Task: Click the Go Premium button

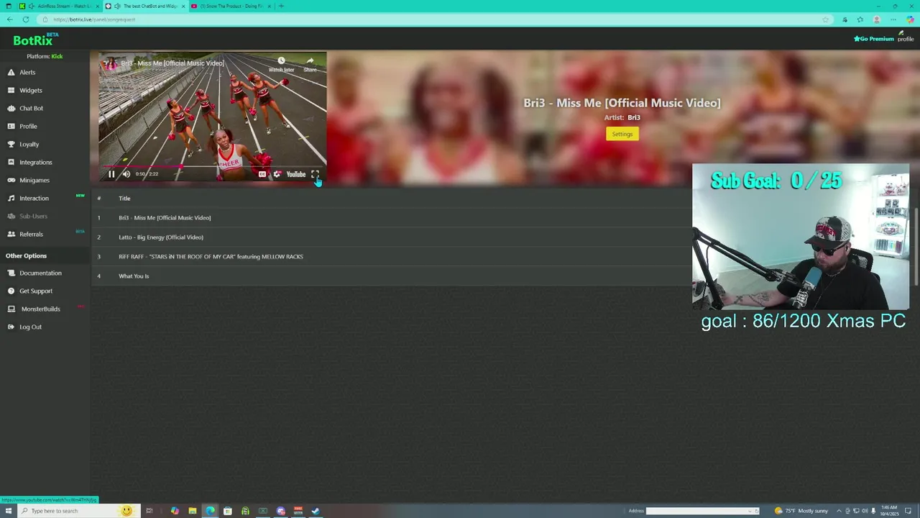Action: pyautogui.click(x=873, y=39)
